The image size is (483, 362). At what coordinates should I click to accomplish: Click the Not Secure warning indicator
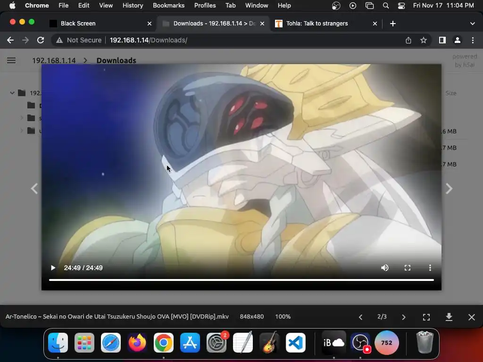click(79, 40)
